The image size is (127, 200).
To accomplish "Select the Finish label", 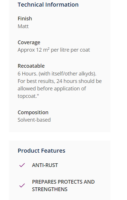I will coord(25,19).
